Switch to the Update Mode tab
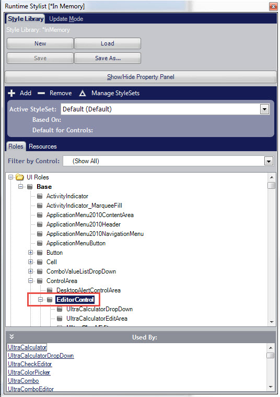The image size is (280, 397). pyautogui.click(x=66, y=19)
